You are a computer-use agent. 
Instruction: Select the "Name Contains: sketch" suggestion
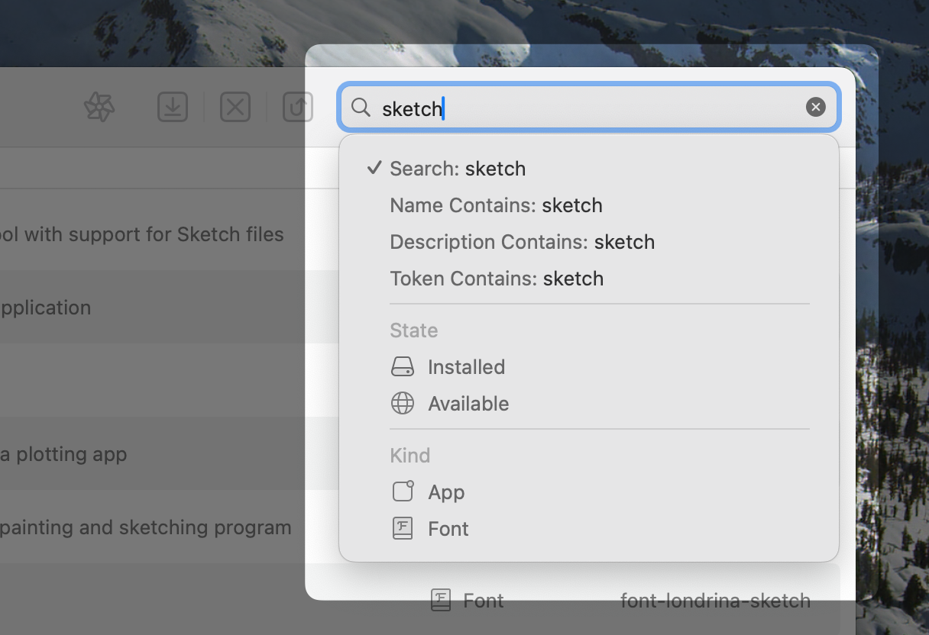(496, 205)
